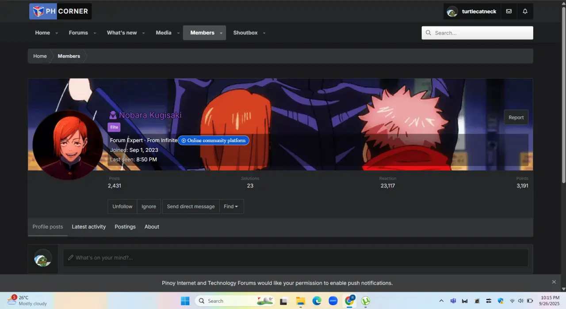Click the Unfollow button
Viewport: 566px width, 309px height.
pos(122,207)
